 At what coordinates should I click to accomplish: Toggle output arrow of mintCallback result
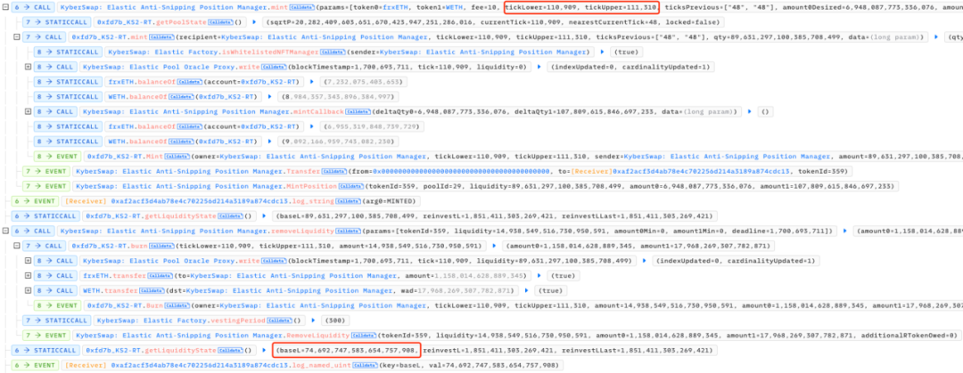tap(750, 111)
